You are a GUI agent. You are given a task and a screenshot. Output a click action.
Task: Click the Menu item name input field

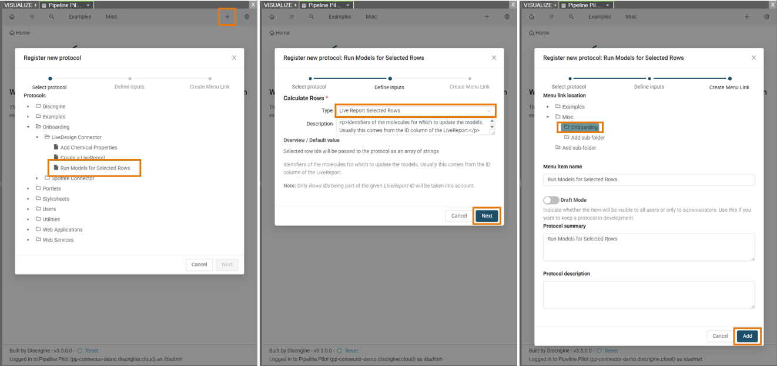(x=649, y=179)
